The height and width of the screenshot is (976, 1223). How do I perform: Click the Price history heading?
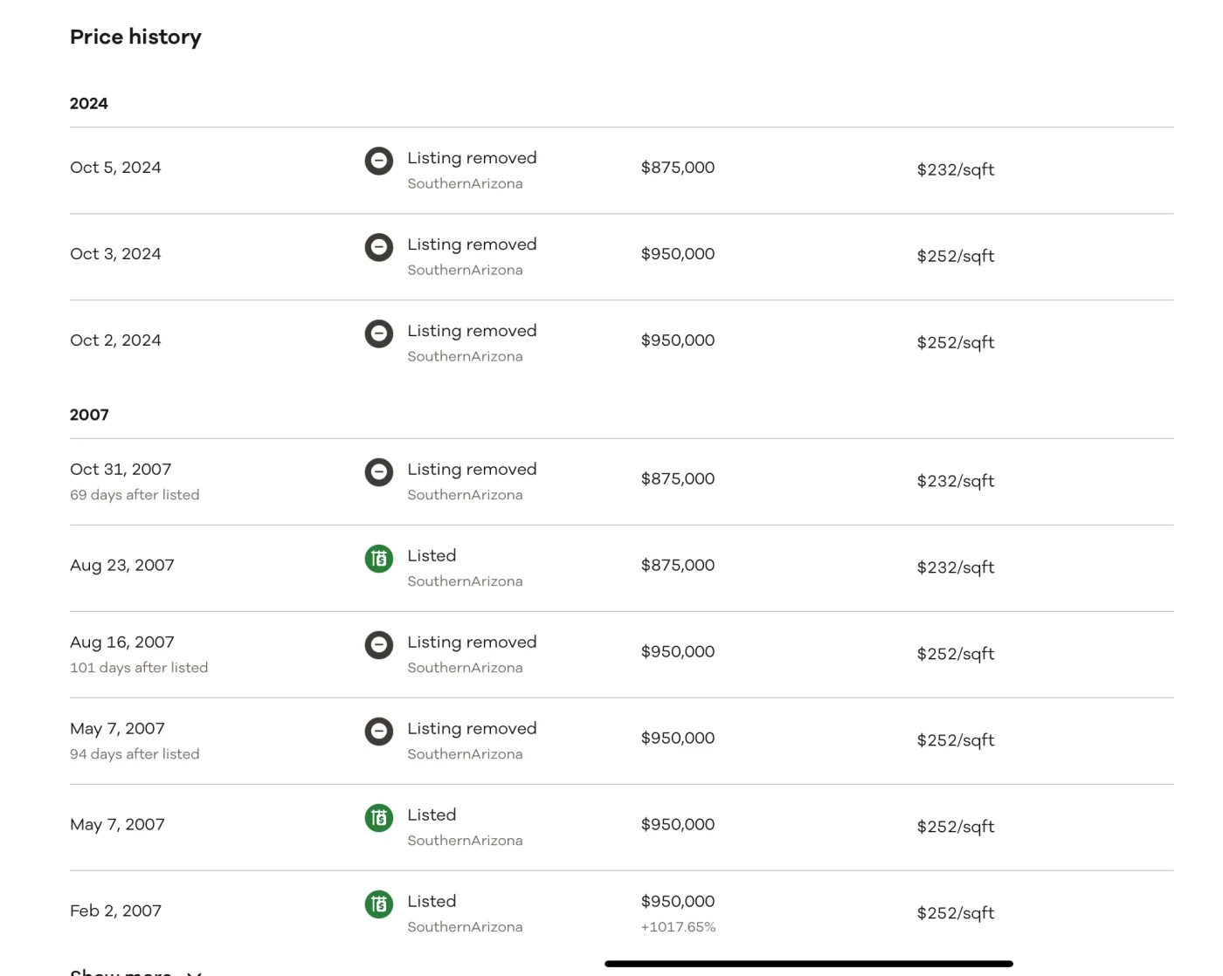pos(135,37)
